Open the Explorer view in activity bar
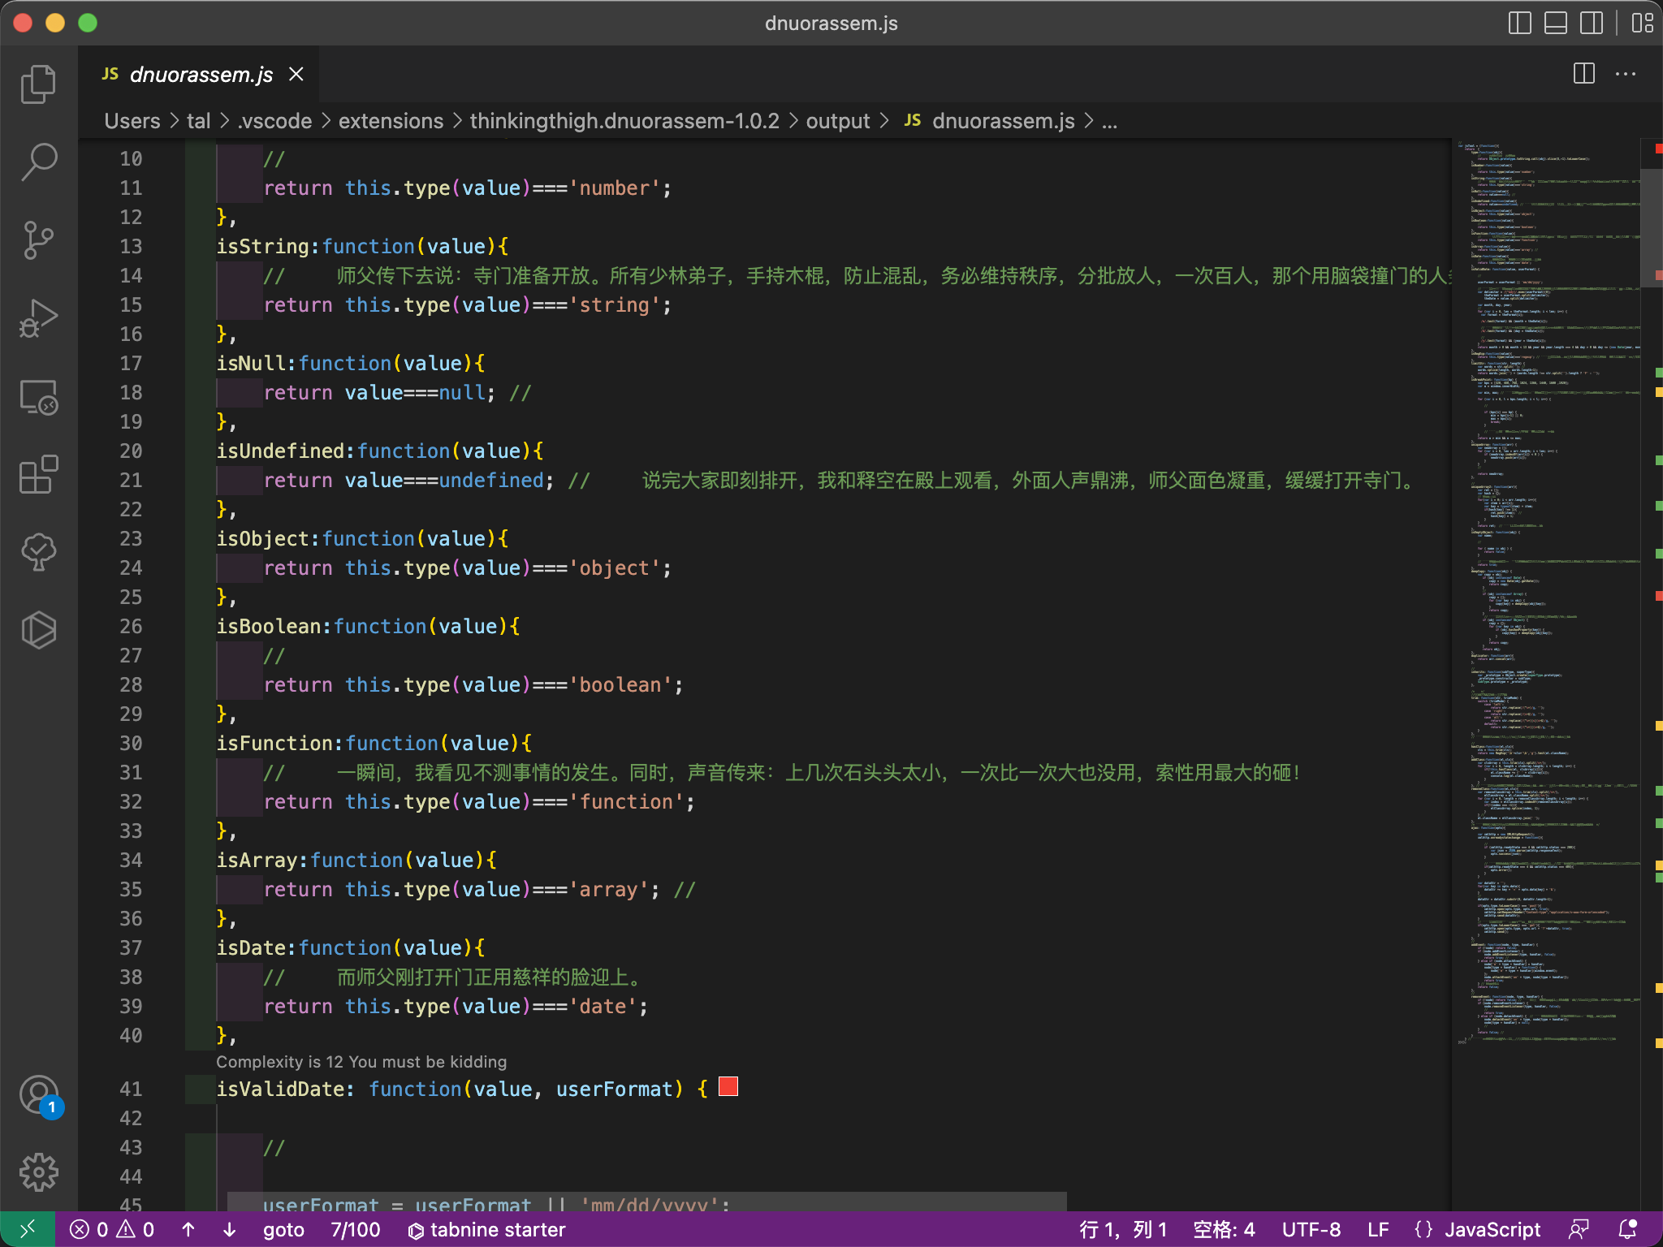1663x1247 pixels. pyautogui.click(x=38, y=84)
